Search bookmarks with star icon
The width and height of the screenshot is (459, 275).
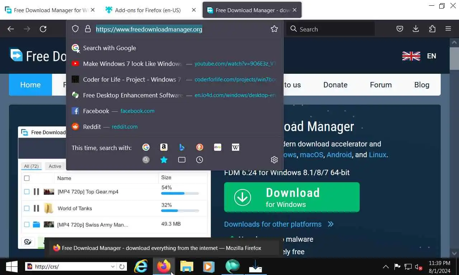(164, 160)
